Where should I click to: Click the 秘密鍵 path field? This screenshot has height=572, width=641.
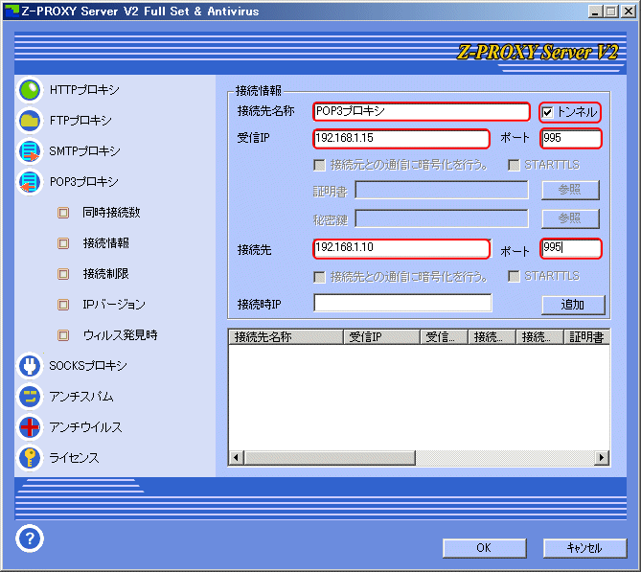click(x=441, y=218)
